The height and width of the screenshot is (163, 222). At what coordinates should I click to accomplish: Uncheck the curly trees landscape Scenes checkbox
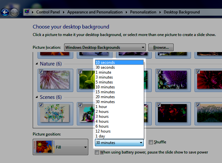pos(198,105)
